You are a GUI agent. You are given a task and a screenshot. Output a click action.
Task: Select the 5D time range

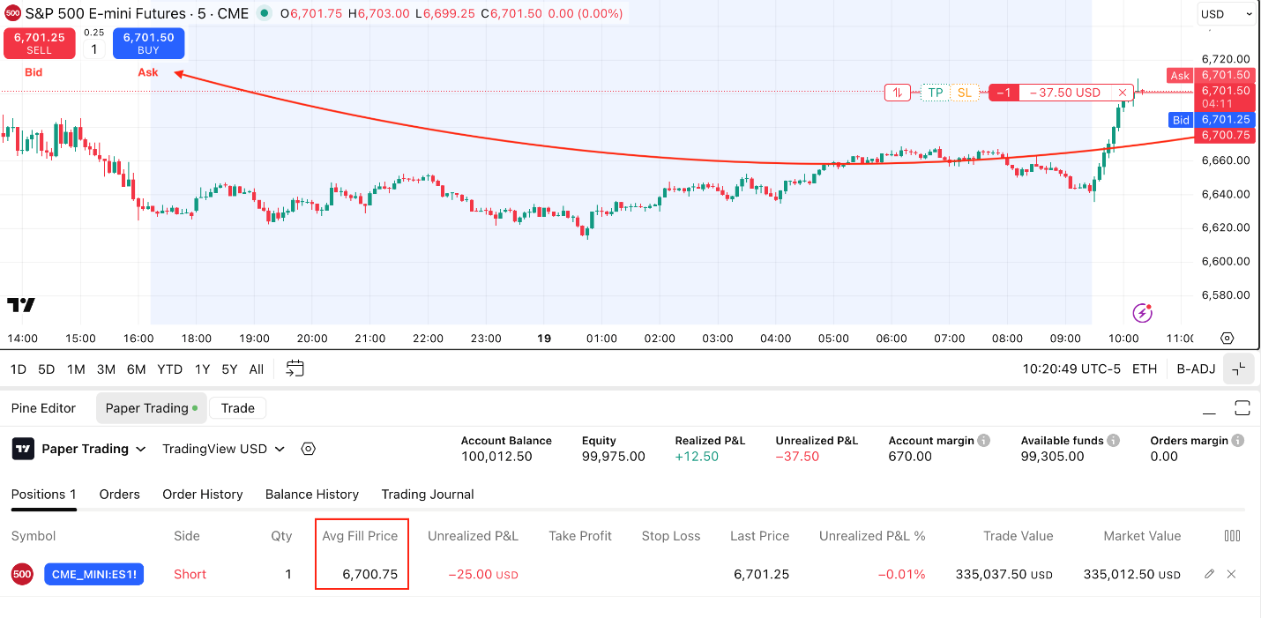[47, 369]
